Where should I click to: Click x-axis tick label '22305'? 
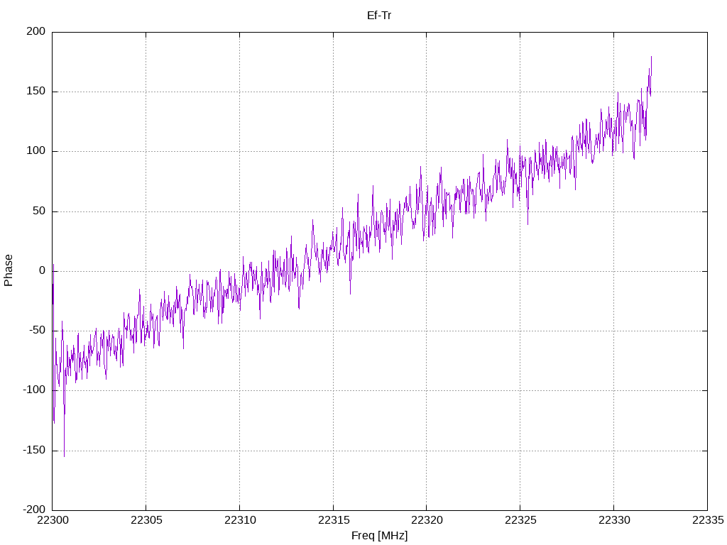click(146, 520)
